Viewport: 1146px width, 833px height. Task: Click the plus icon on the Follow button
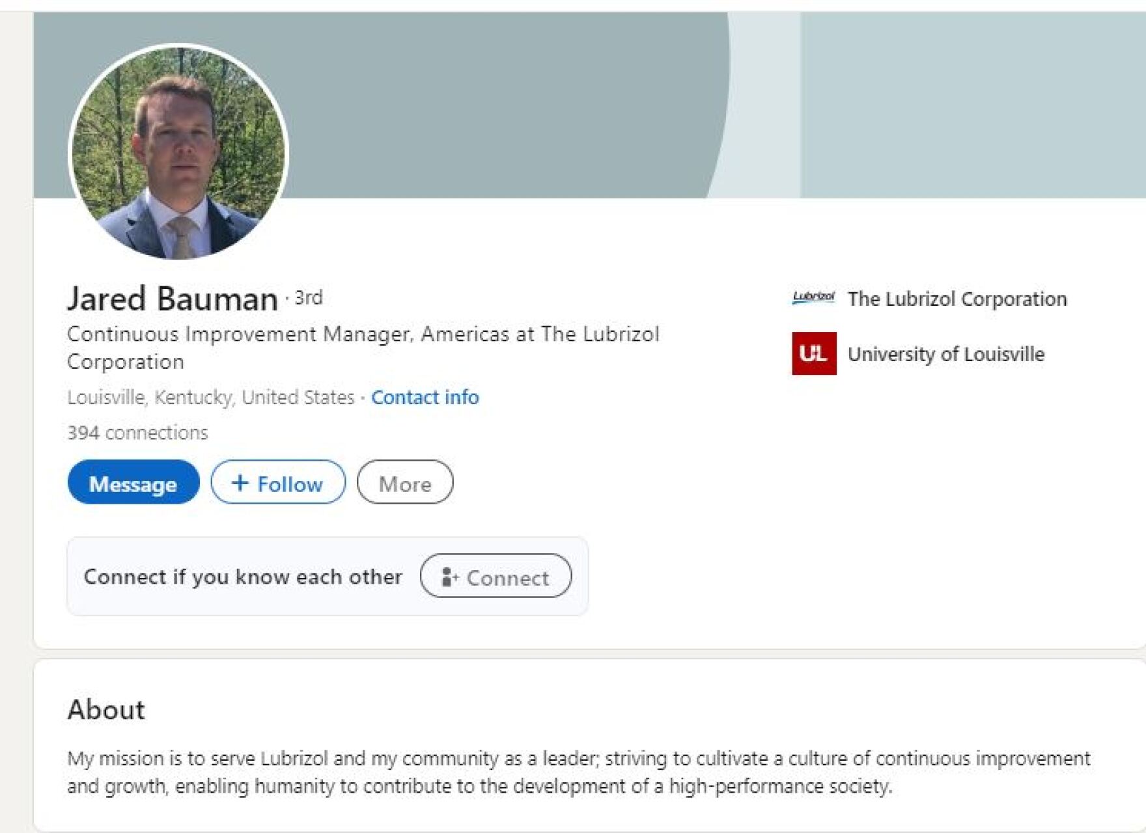[x=240, y=483]
